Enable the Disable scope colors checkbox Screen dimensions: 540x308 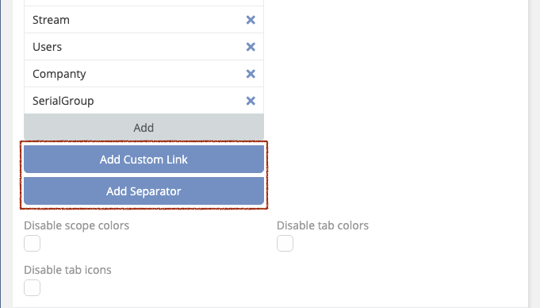32,244
